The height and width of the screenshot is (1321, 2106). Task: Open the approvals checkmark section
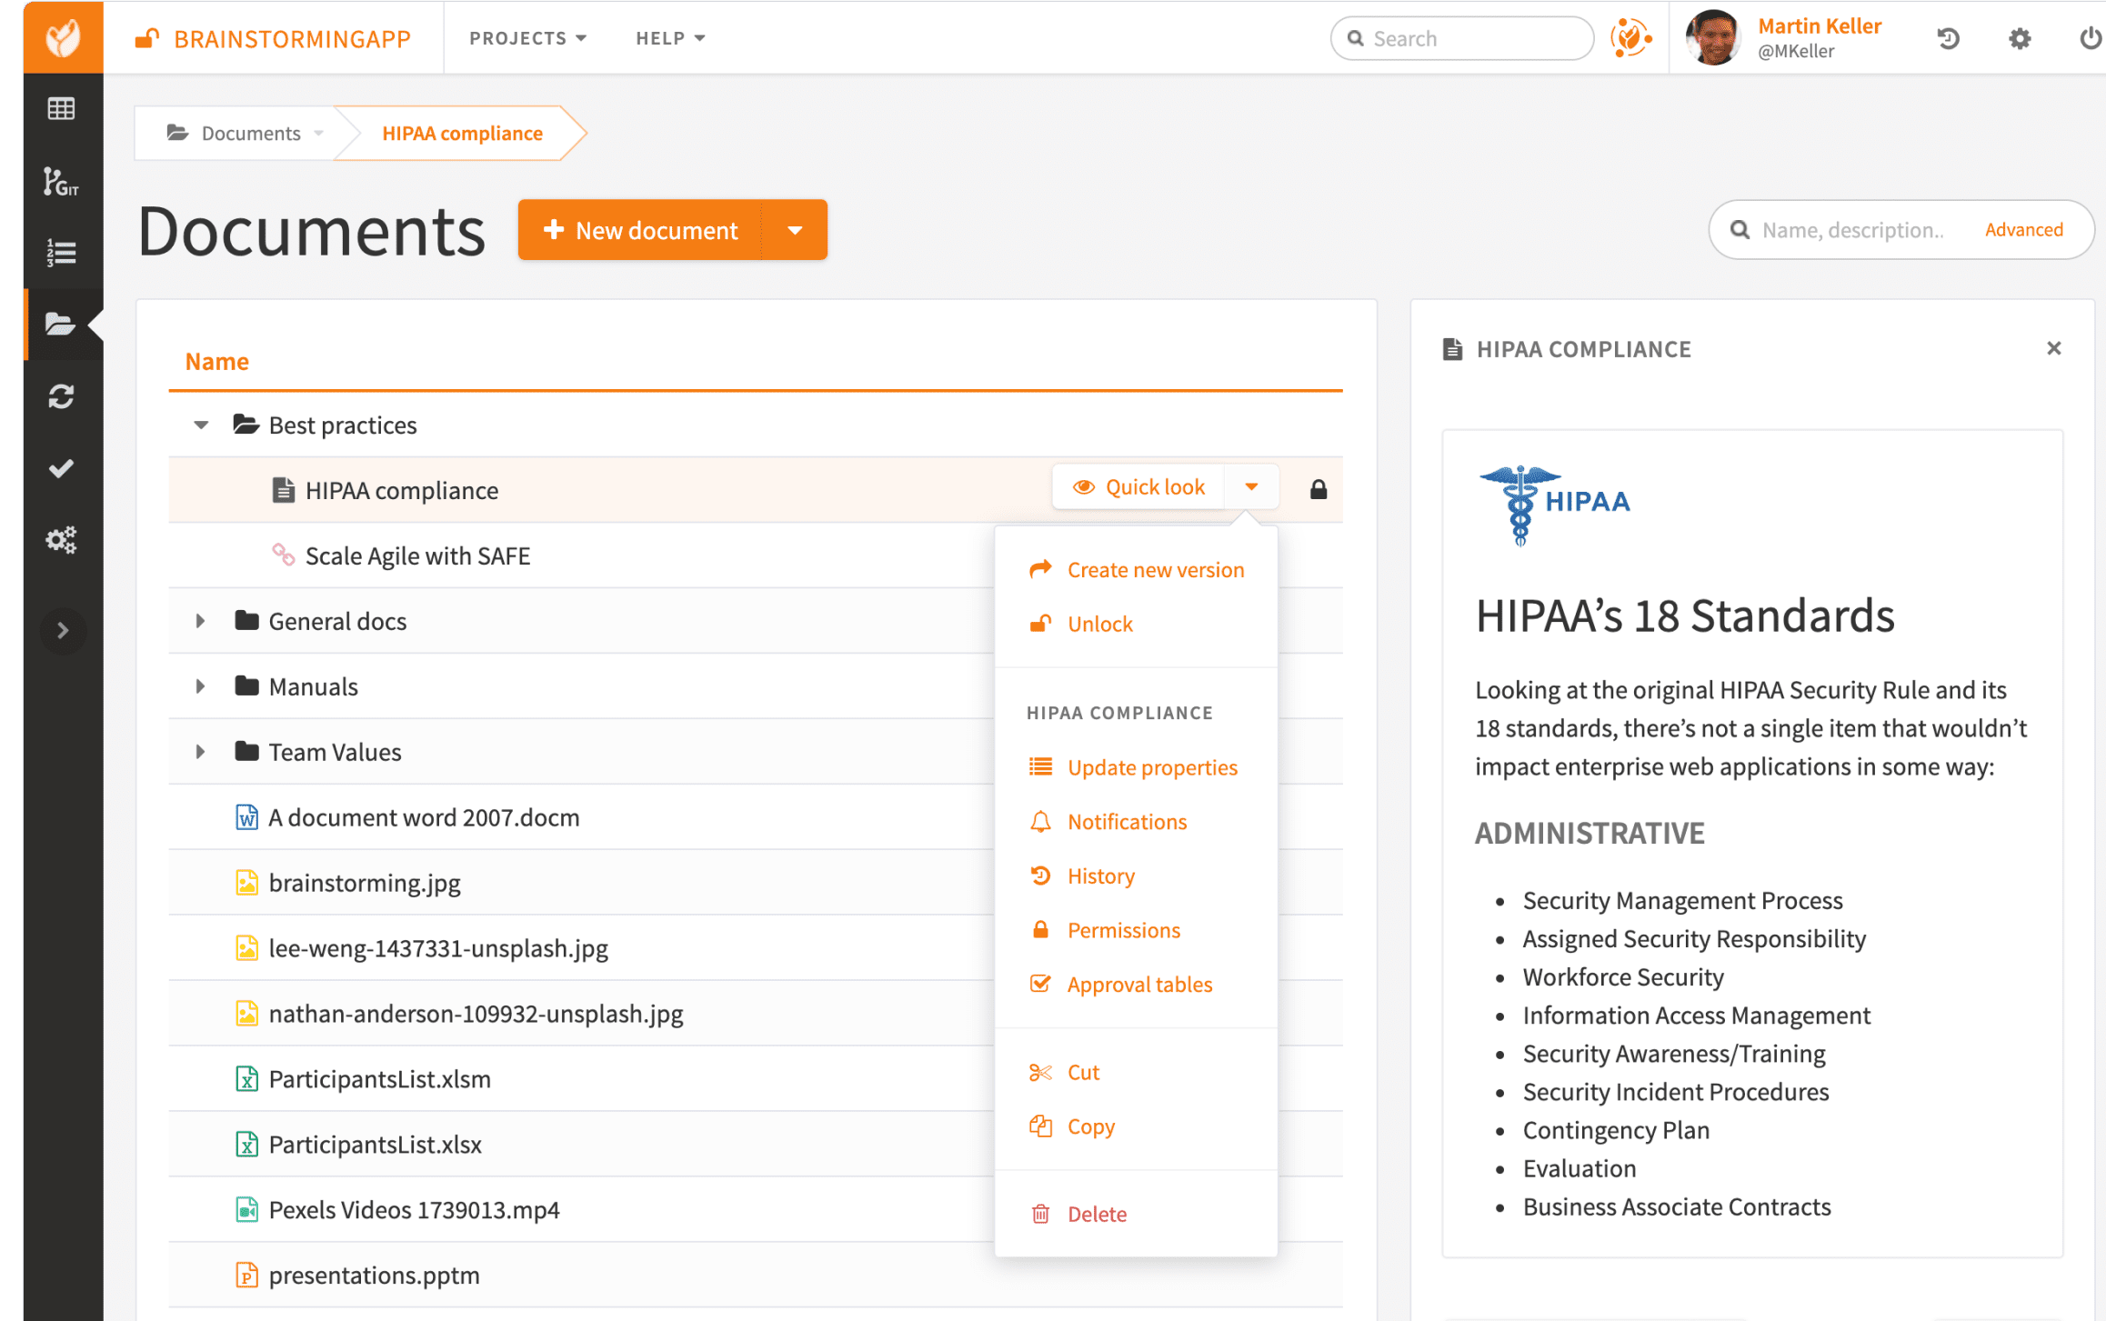point(61,468)
